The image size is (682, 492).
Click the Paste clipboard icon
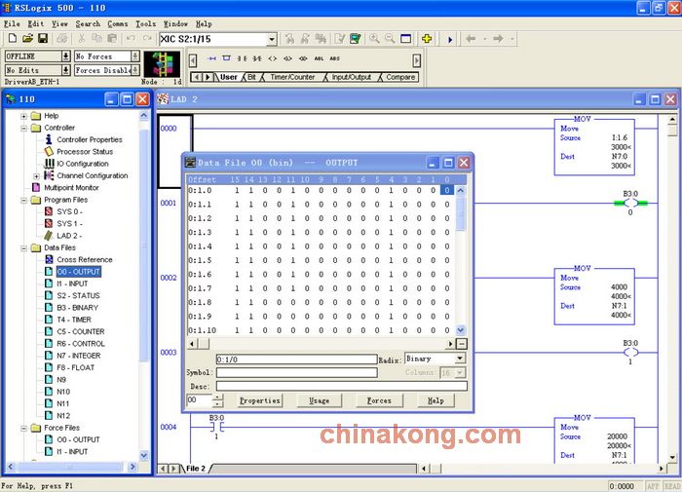tap(112, 39)
